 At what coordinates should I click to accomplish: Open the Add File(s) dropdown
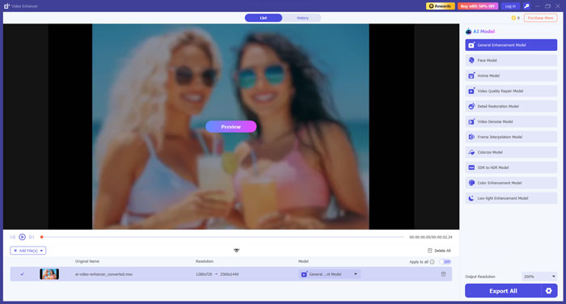tap(28, 251)
